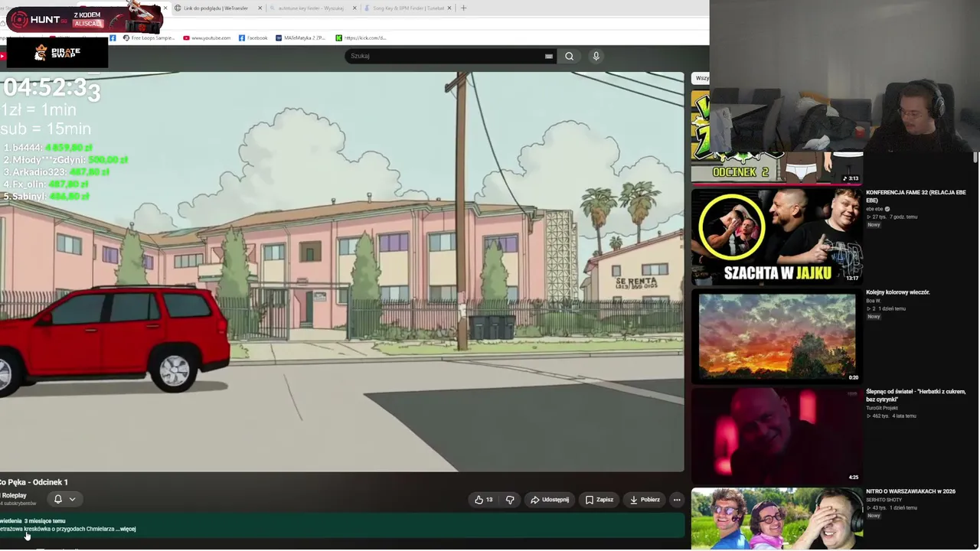Click the Zapisz save button
Viewport: 980px width, 551px height.
tap(599, 500)
